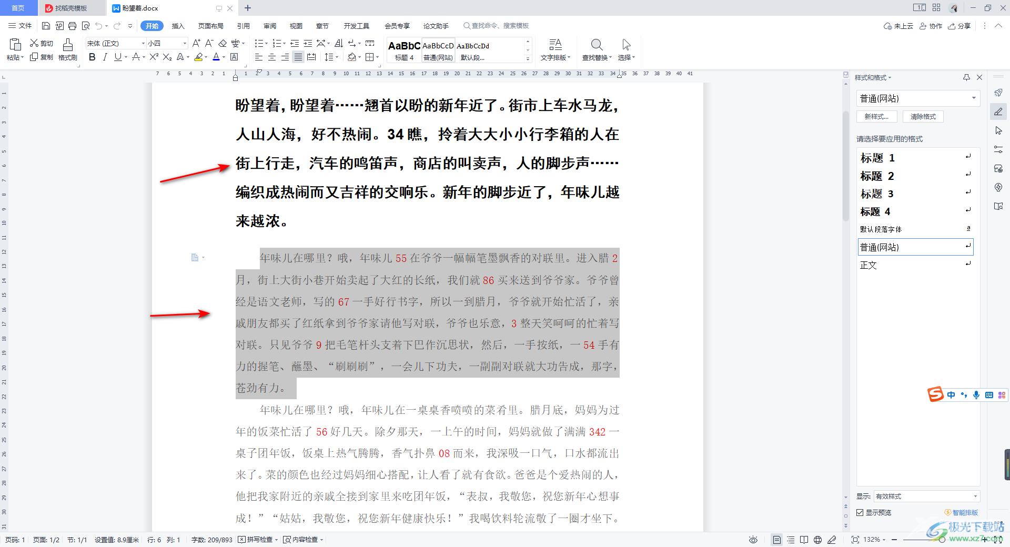Image resolution: width=1010 pixels, height=547 pixels.
Task: Click the Undo arrow icon
Action: click(x=98, y=26)
